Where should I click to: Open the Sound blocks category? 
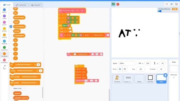tap(4, 23)
